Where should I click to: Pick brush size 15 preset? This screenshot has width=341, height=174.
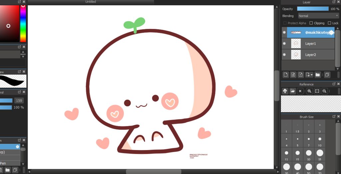click(297, 155)
